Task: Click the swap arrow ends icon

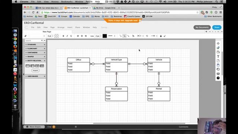Action: pos(147,36)
